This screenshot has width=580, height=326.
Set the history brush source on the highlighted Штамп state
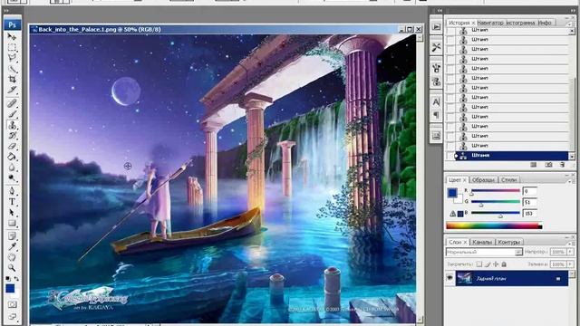tap(450, 156)
